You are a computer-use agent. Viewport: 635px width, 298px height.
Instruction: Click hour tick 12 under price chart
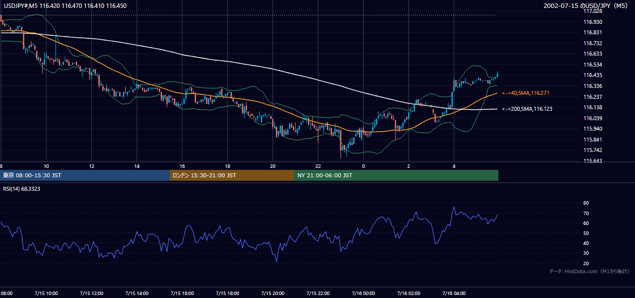[91, 166]
